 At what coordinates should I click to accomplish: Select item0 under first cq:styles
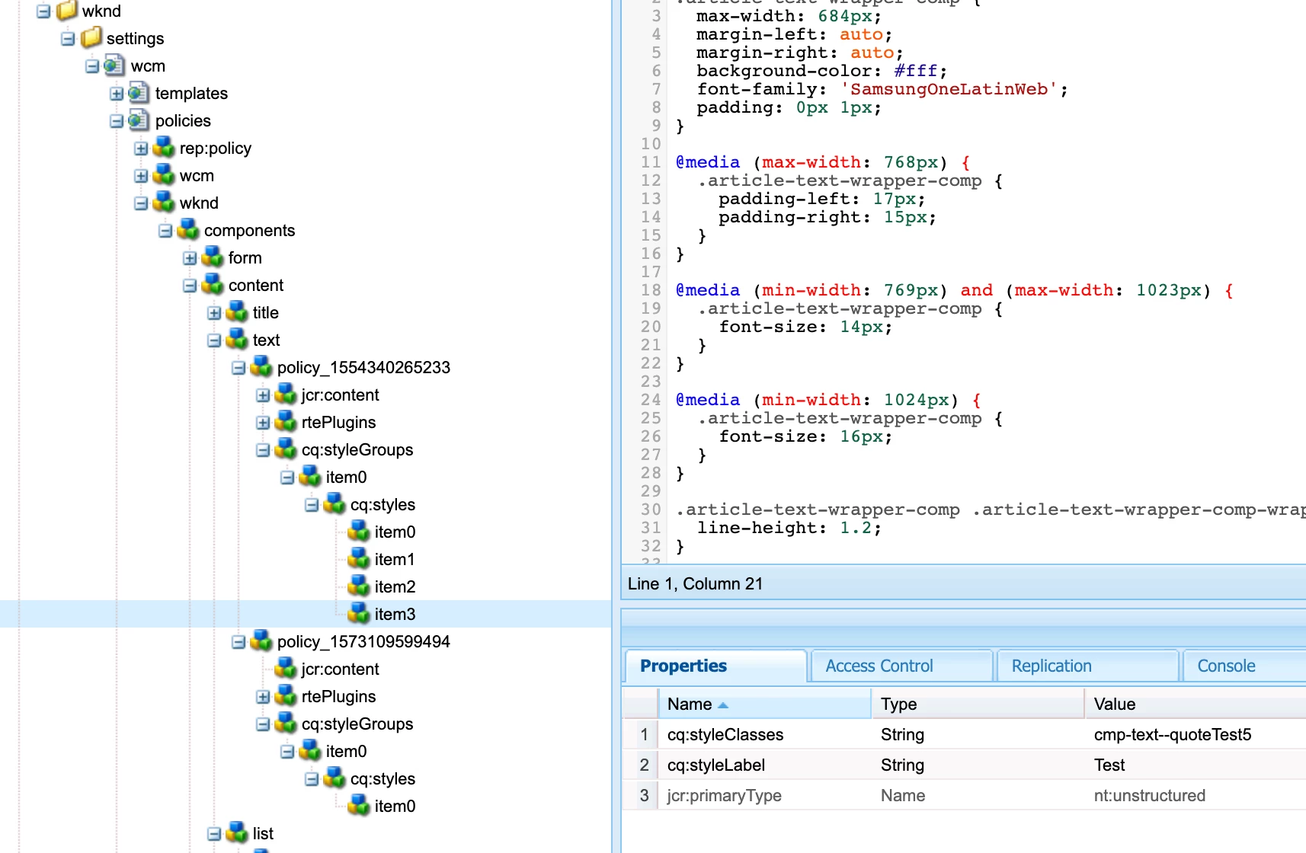point(395,532)
